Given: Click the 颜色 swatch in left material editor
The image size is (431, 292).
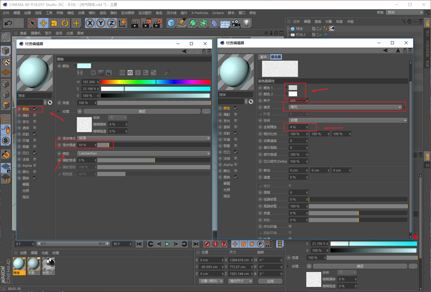Looking at the screenshot, I should (84, 66).
